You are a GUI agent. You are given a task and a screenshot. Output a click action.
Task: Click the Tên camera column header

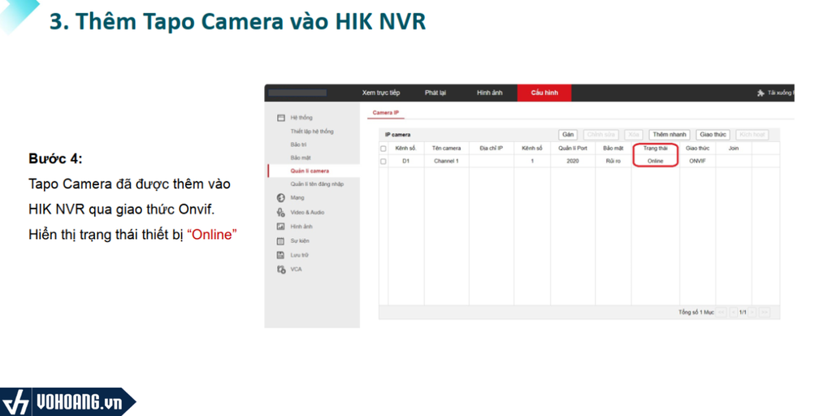(x=446, y=149)
